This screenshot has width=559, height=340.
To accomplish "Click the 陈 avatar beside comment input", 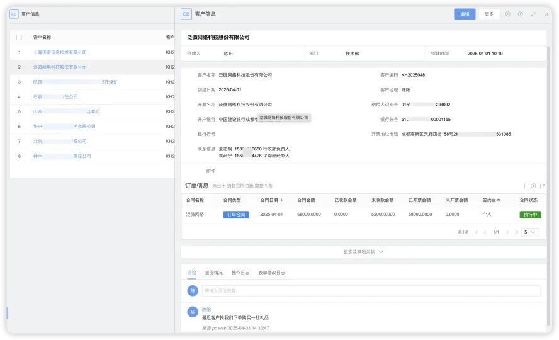I will 193,291.
